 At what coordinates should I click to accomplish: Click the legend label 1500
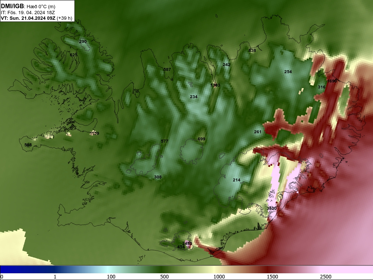coord(272,277)
